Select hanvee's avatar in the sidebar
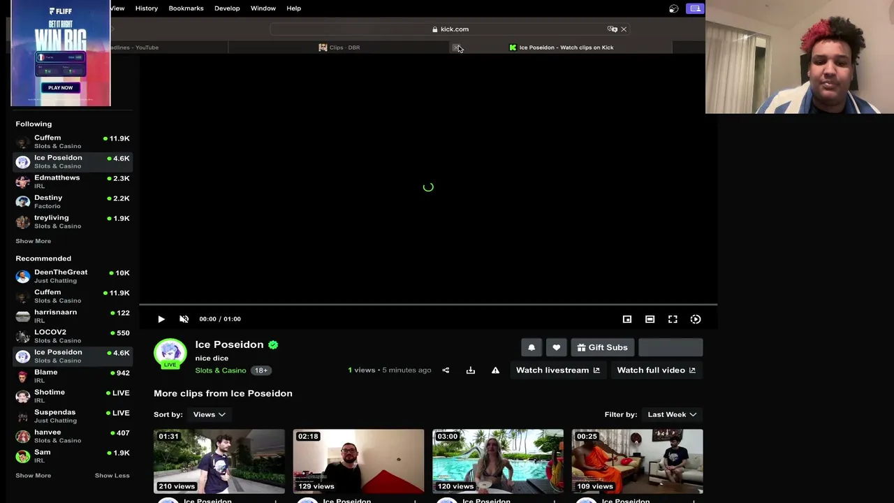The height and width of the screenshot is (503, 894). point(23,437)
